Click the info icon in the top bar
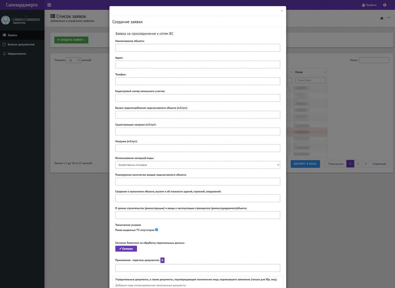 pos(385,5)
